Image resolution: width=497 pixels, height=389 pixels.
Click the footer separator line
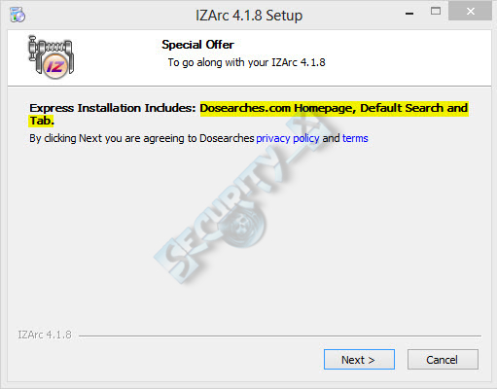280,336
